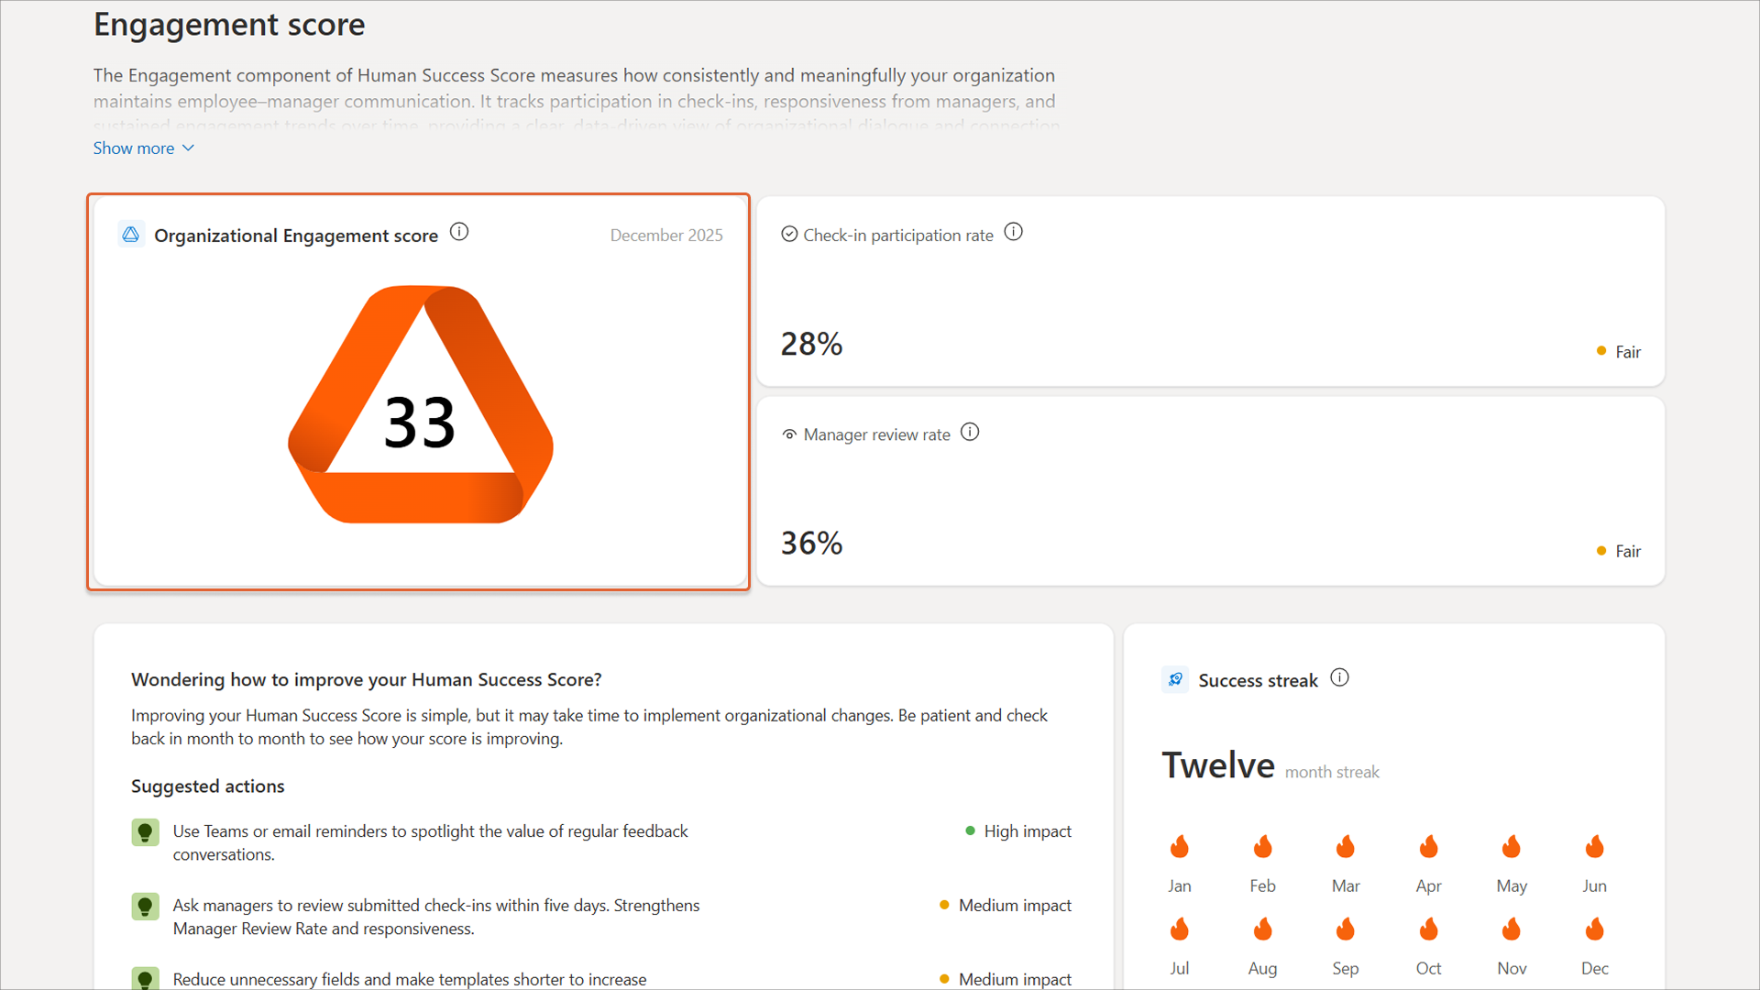Click the December flame streak icon
Screen dimensions: 1760x990
(x=1594, y=929)
